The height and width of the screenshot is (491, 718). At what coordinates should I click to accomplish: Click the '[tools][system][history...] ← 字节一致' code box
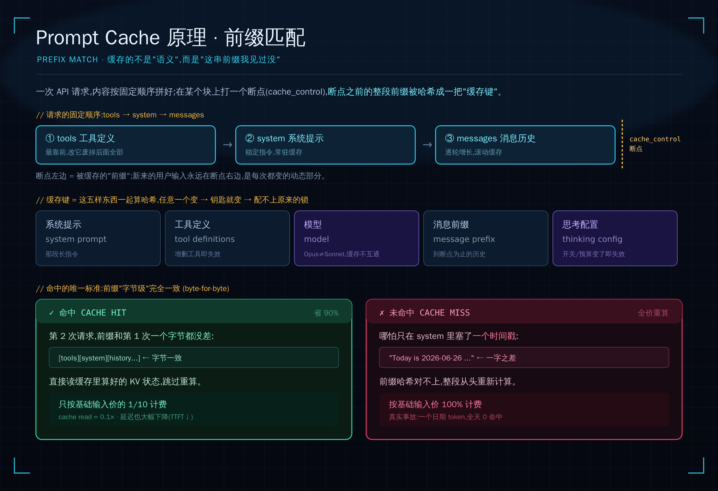tap(194, 358)
